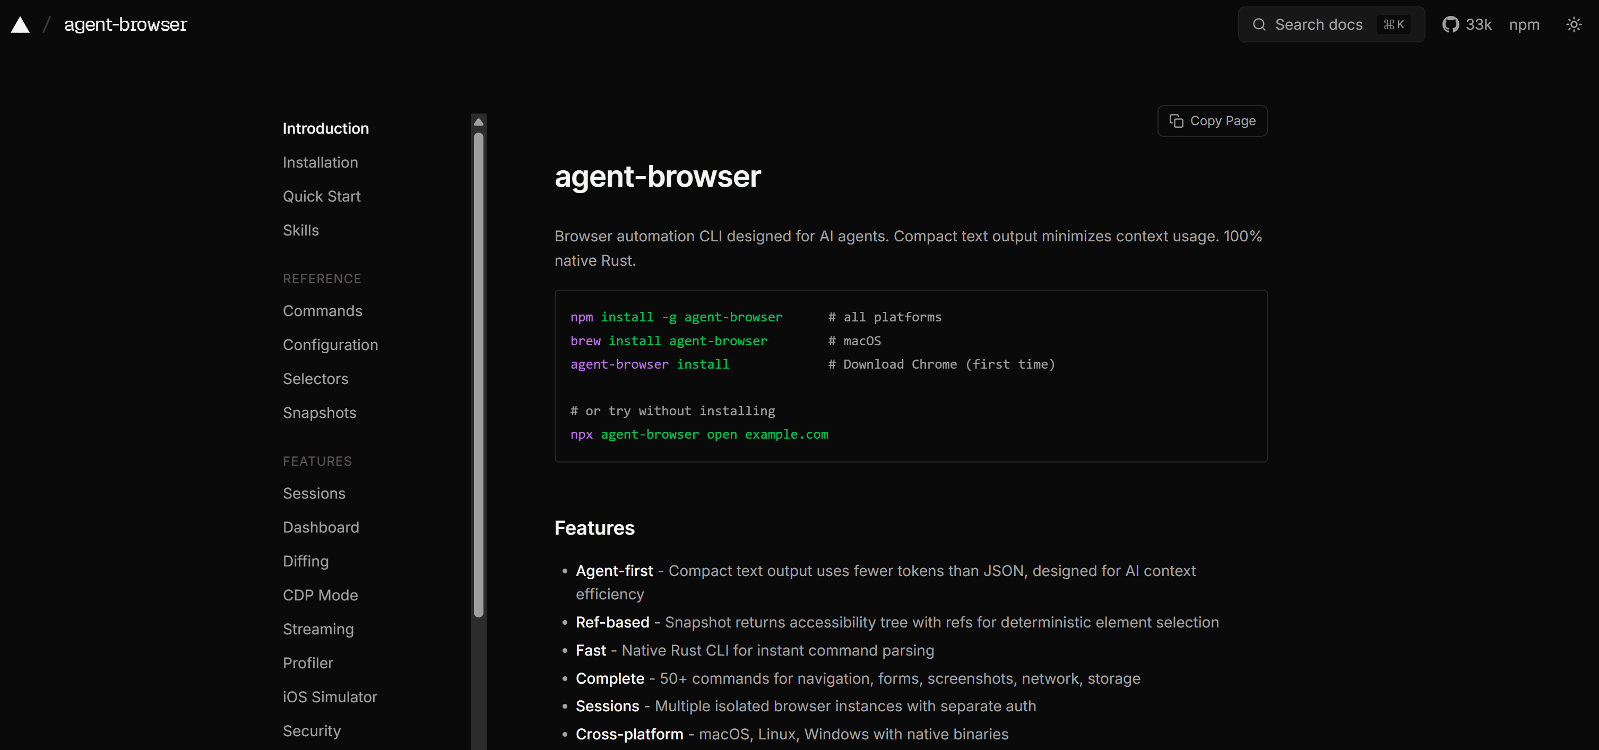Open the Streaming page
The width and height of the screenshot is (1599, 750).
318,629
